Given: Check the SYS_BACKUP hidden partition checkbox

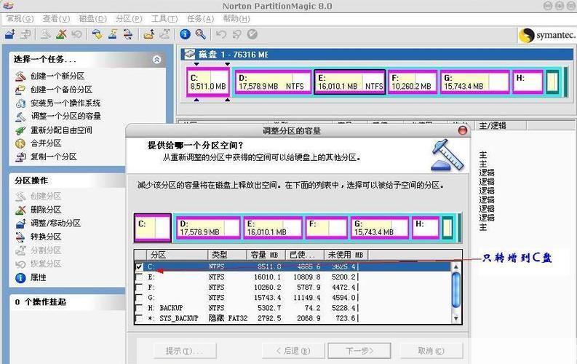Looking at the screenshot, I should point(139,318).
